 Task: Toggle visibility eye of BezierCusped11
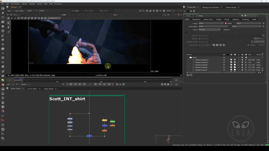coord(224,62)
